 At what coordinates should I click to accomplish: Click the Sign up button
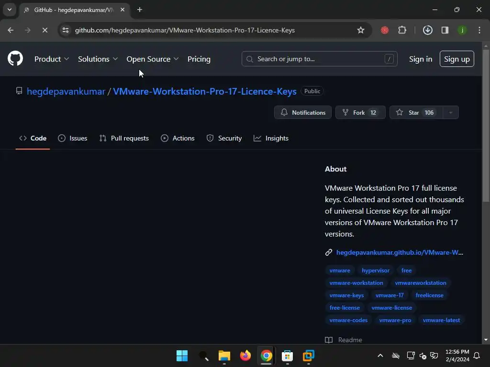[x=457, y=59]
